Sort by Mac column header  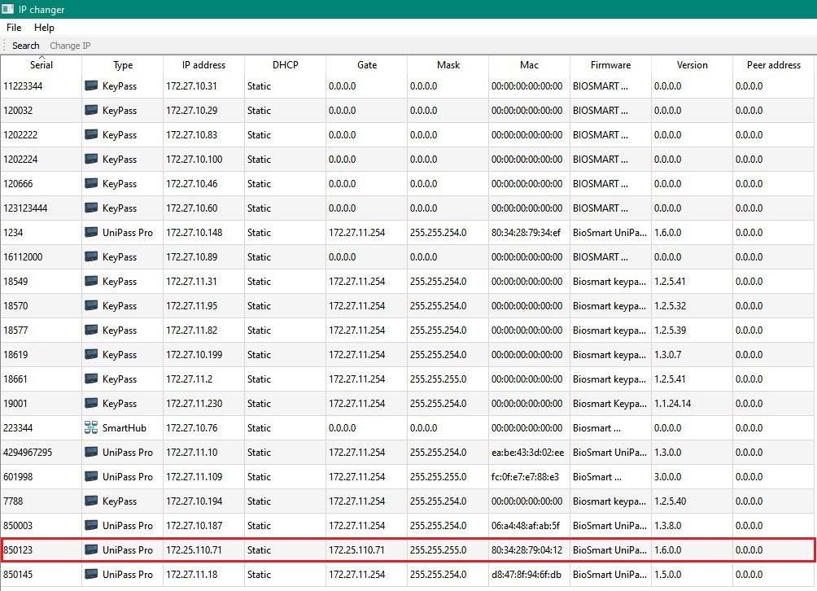(530, 65)
